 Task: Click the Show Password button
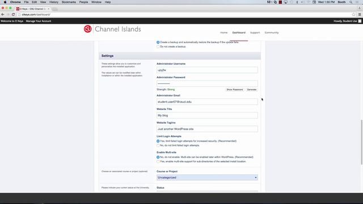point(234,90)
